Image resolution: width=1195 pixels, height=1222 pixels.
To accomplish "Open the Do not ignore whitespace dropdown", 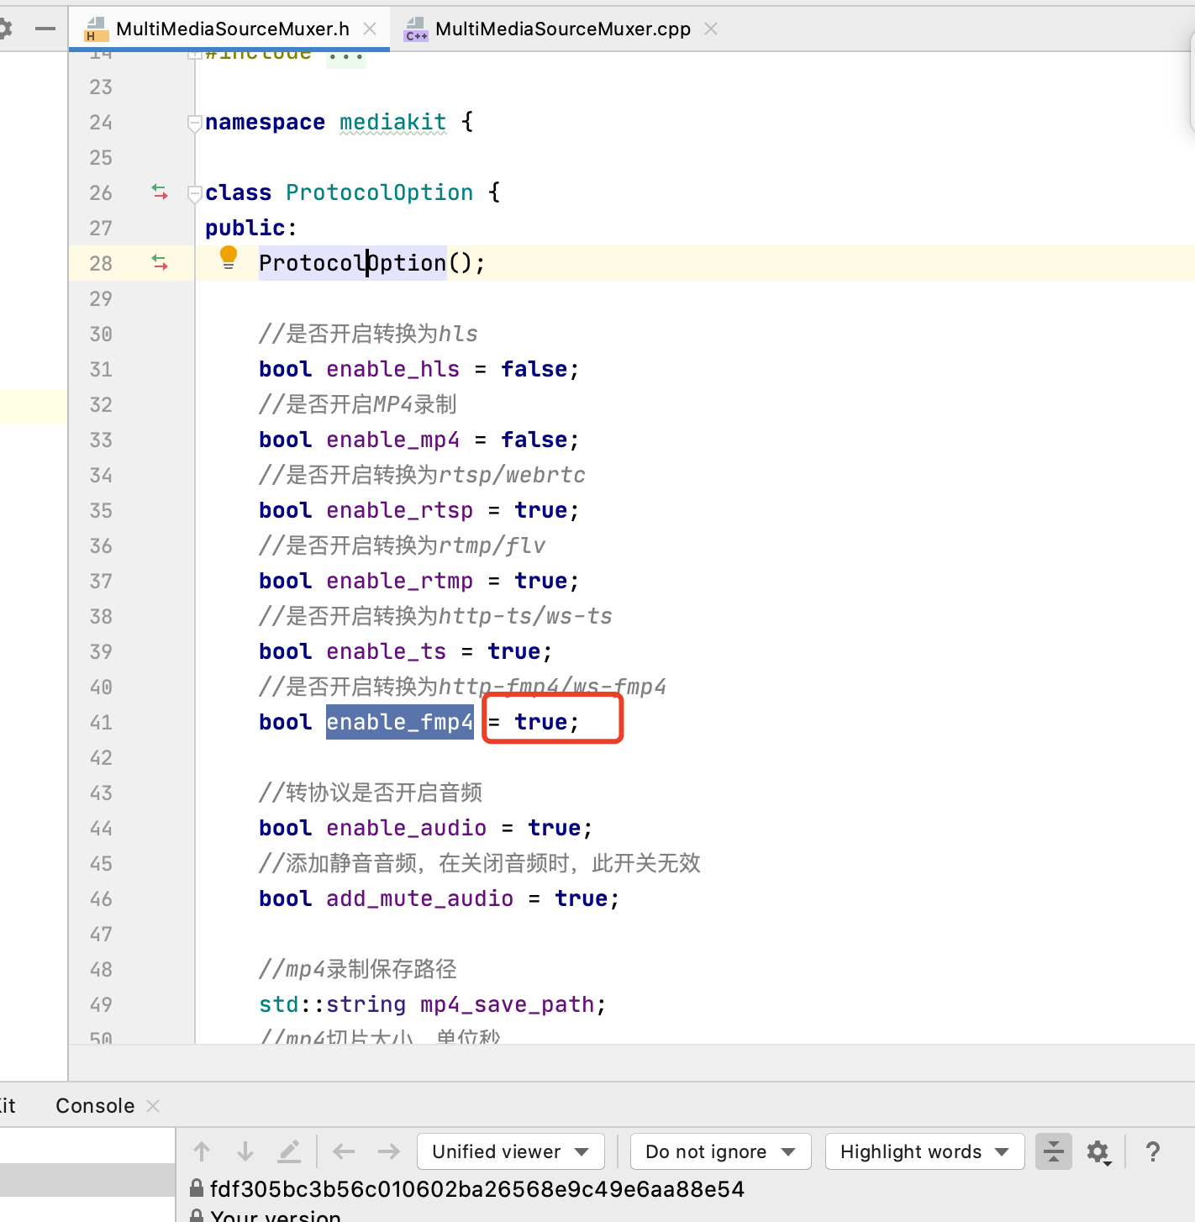I will [719, 1151].
